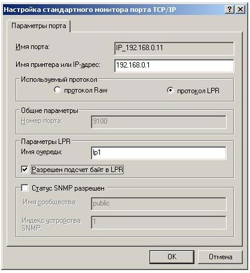Enable the Статус SNMP разрешен checkbox
250x273 pixels.
click(25, 188)
